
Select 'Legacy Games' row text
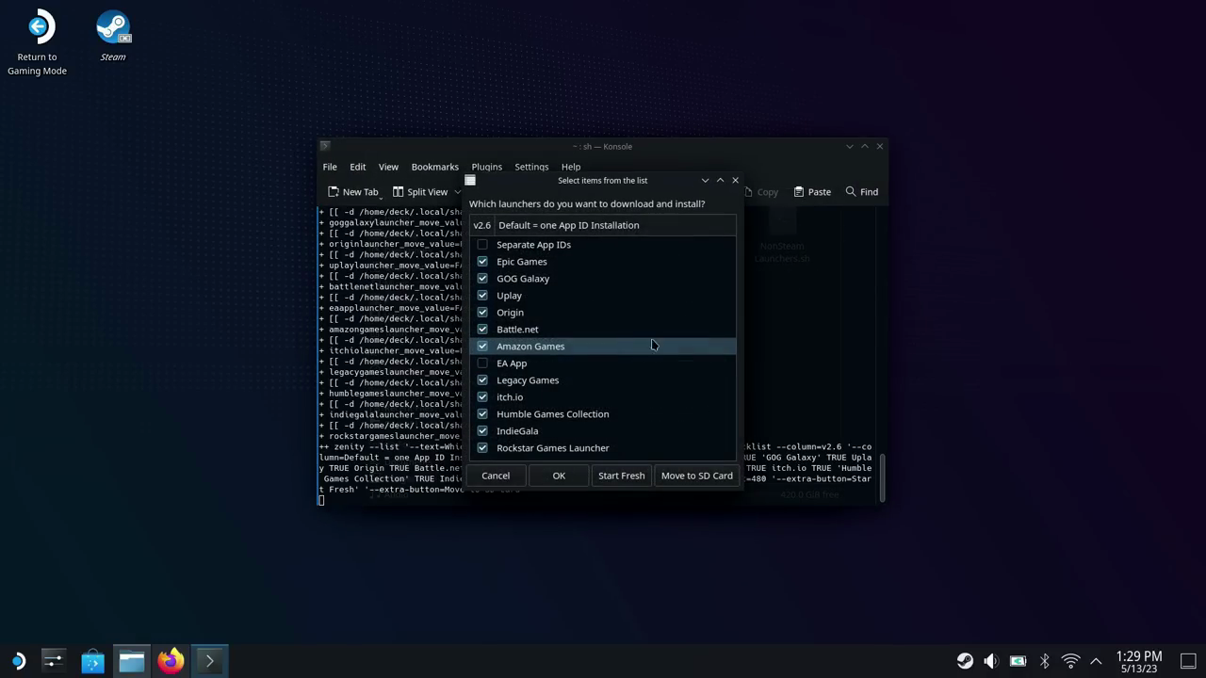[528, 380]
